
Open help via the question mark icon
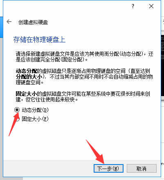tap(133, 6)
